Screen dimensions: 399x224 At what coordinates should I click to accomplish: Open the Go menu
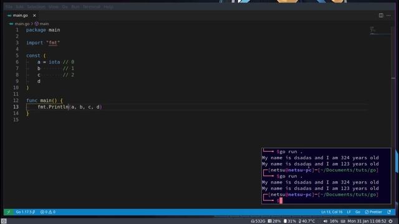point(65,7)
